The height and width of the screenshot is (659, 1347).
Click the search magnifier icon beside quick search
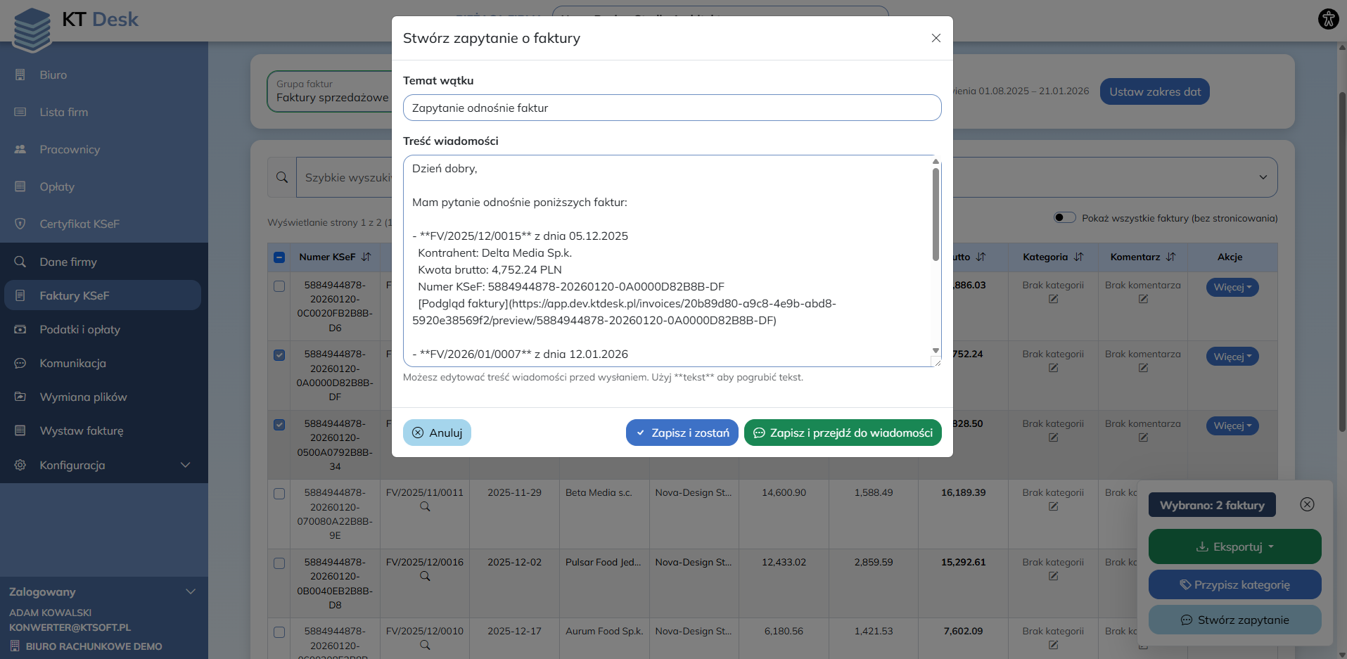click(282, 177)
